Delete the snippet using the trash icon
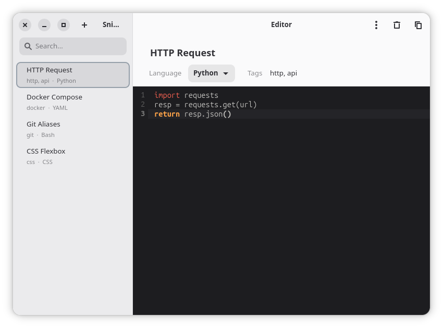 tap(397, 24)
